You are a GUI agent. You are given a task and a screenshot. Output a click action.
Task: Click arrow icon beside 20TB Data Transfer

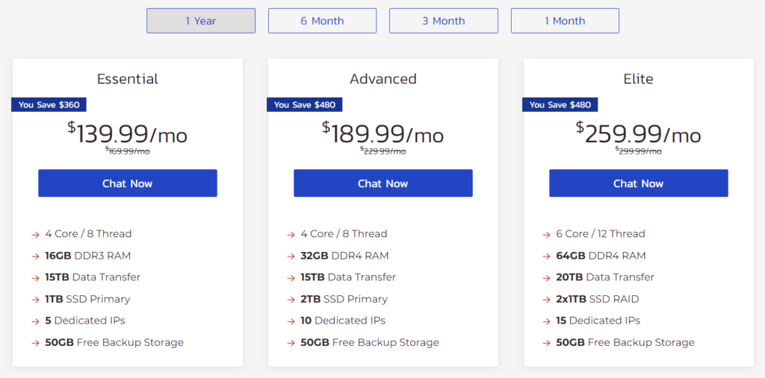[546, 278]
